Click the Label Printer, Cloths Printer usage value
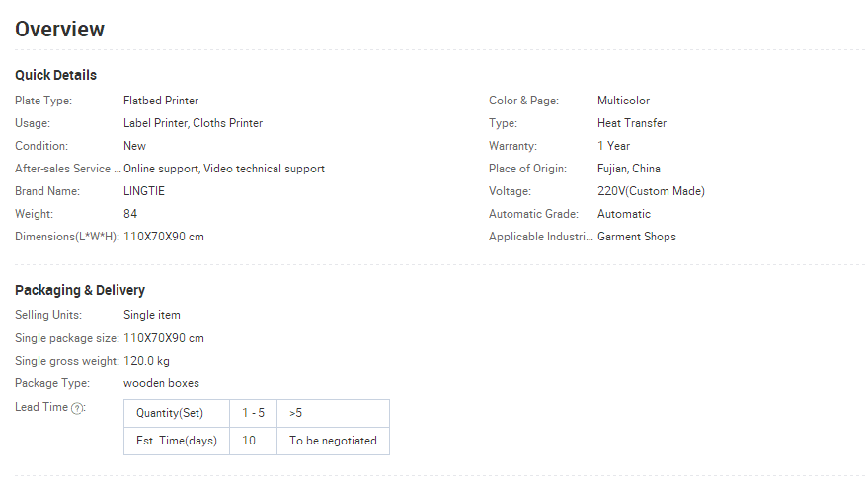 click(x=194, y=123)
